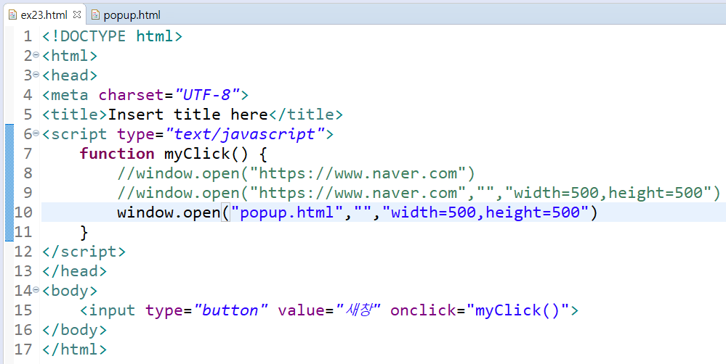Click line number 10 in the gutter
The height and width of the screenshot is (364, 726).
pyautogui.click(x=23, y=212)
